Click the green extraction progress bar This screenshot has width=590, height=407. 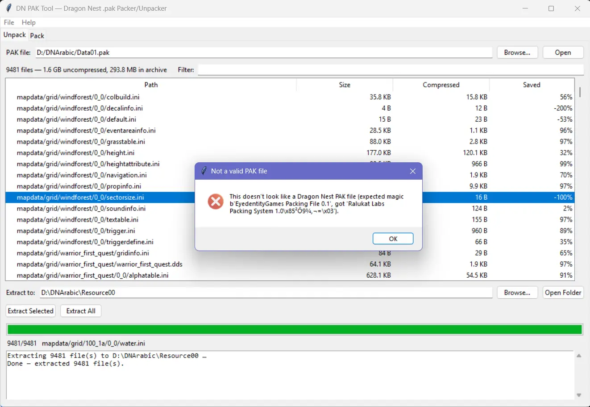tap(295, 329)
